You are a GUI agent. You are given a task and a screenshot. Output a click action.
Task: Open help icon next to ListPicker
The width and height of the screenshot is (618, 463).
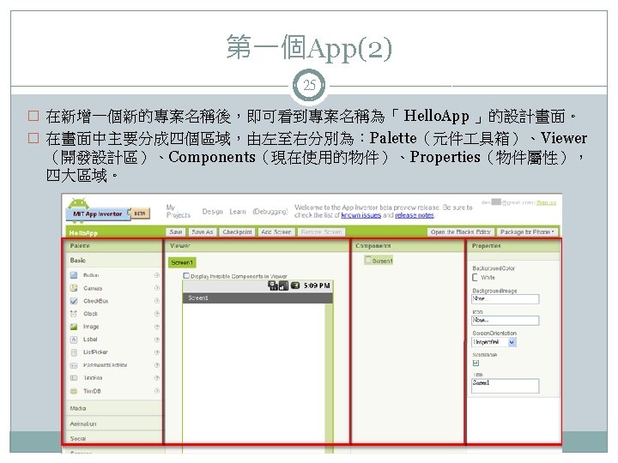coord(157,352)
